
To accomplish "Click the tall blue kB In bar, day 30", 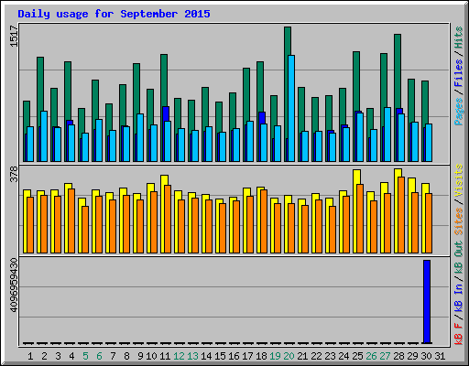I will tap(427, 302).
